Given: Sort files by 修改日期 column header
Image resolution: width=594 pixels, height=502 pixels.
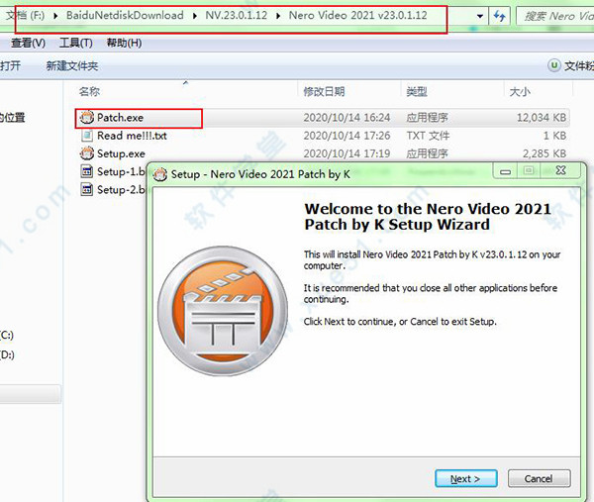Looking at the screenshot, I should [x=324, y=92].
